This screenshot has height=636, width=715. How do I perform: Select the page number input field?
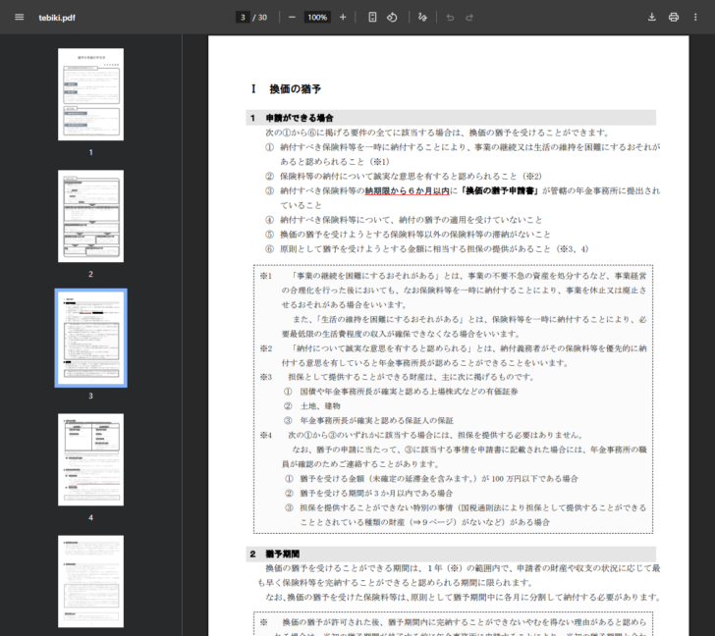(x=243, y=18)
